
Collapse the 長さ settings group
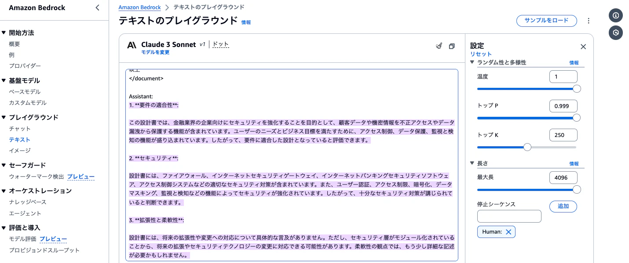[x=472, y=163]
